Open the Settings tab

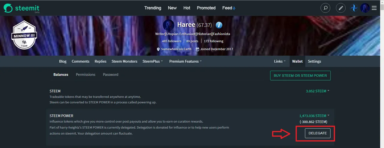[314, 61]
